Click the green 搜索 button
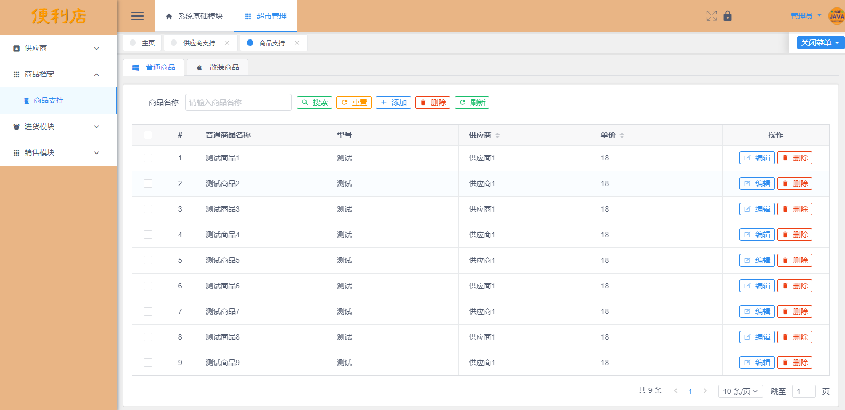Viewport: 845px width, 410px height. click(x=315, y=102)
